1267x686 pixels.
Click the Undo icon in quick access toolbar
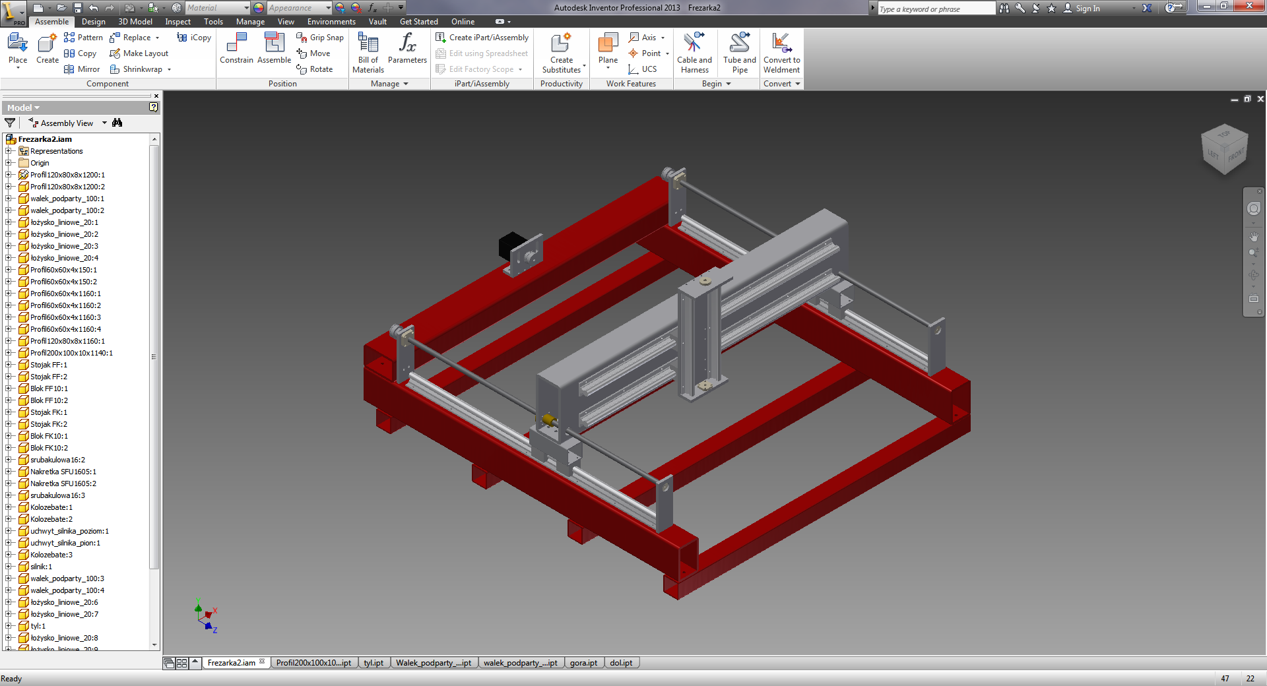[93, 8]
